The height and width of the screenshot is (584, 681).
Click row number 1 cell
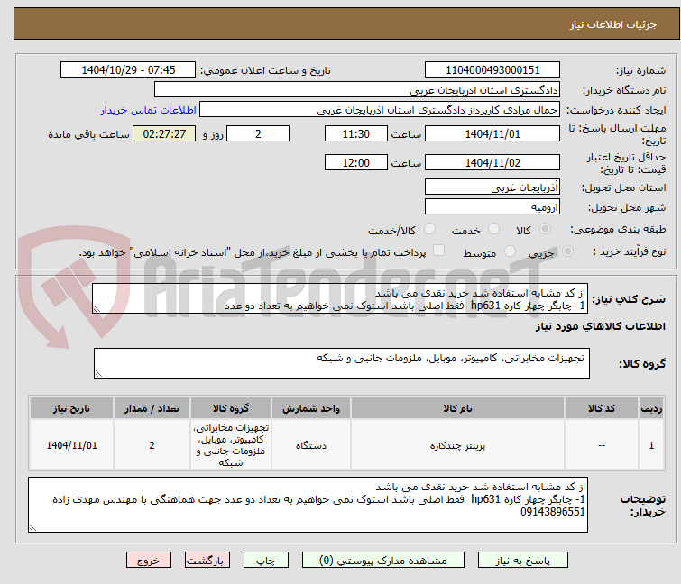pos(651,445)
